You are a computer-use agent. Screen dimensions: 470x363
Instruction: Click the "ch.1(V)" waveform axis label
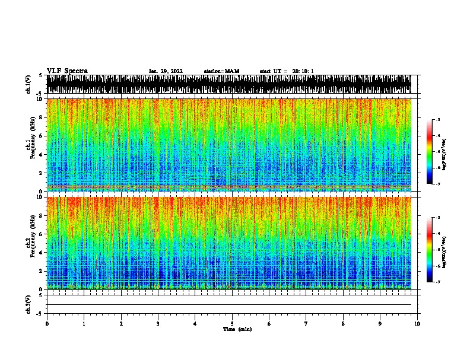(28, 84)
